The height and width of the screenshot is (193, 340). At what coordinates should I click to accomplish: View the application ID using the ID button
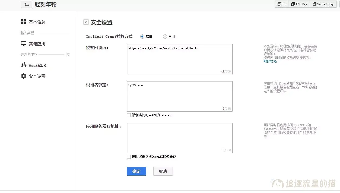coord(281,4)
